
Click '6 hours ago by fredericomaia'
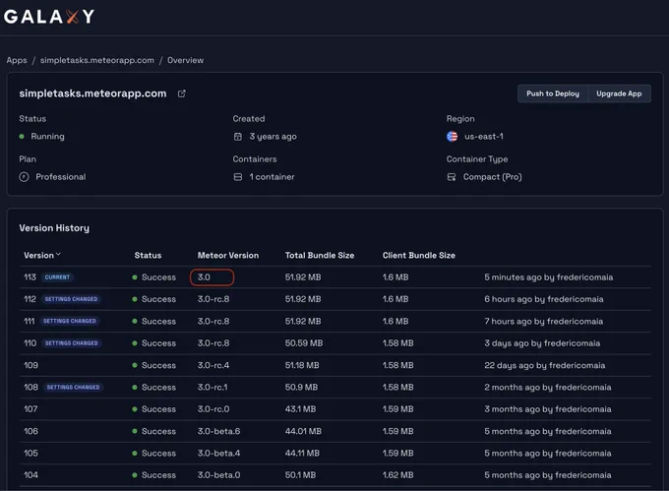point(544,299)
